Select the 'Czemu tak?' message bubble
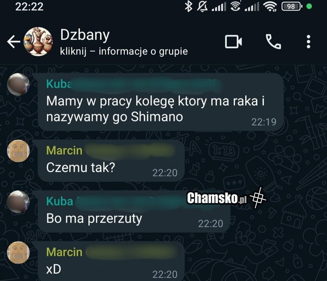327x281 pixels. pyautogui.click(x=111, y=161)
